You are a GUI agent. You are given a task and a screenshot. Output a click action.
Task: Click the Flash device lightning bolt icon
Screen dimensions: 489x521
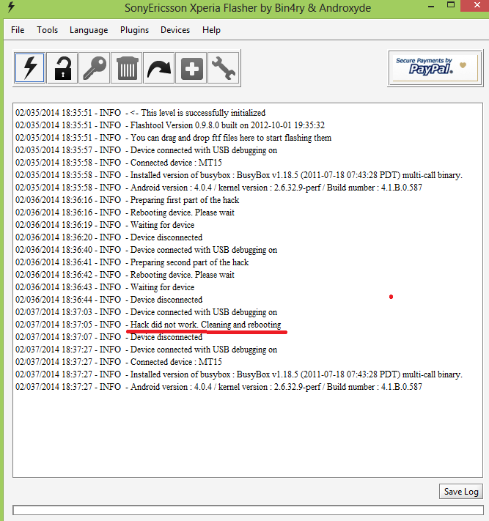click(29, 68)
